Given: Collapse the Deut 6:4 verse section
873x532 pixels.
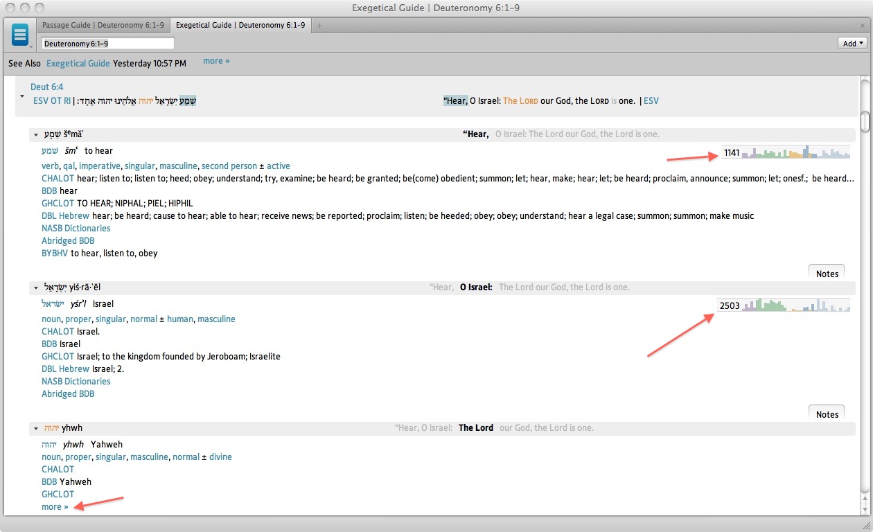Looking at the screenshot, I should point(21,96).
